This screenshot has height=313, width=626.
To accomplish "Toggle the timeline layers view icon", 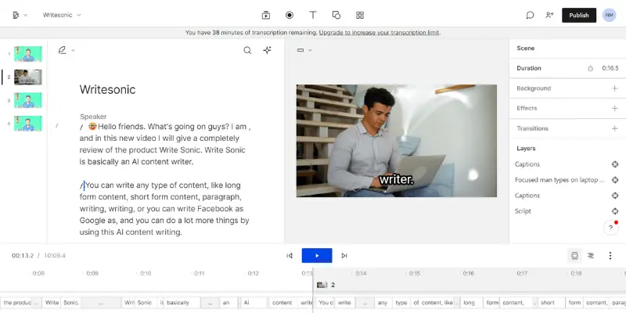I will click(x=591, y=256).
